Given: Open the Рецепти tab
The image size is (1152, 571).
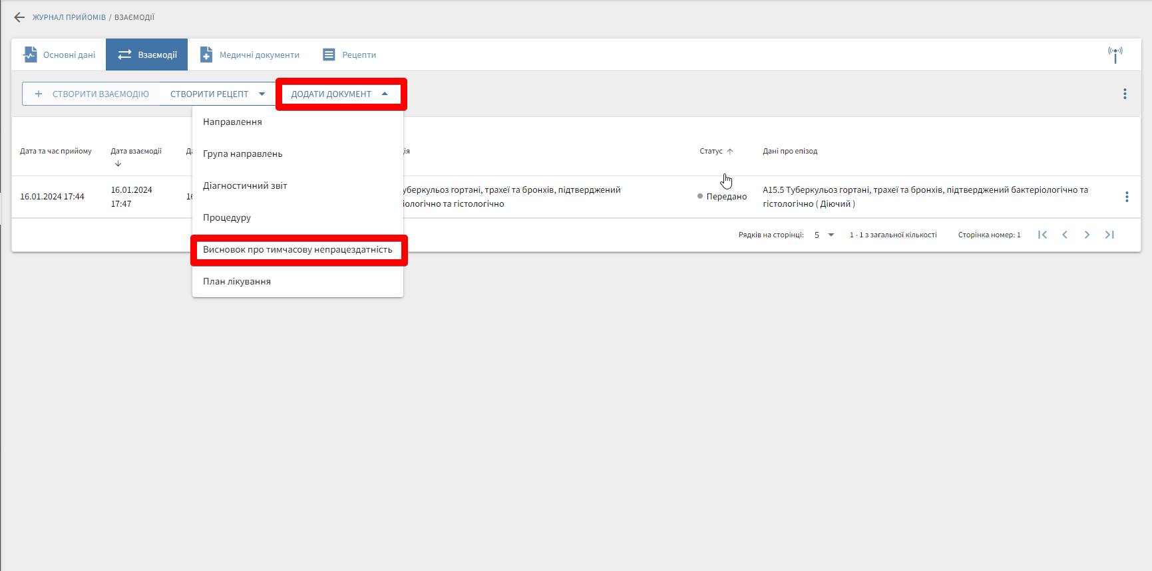Looking at the screenshot, I should coord(349,55).
